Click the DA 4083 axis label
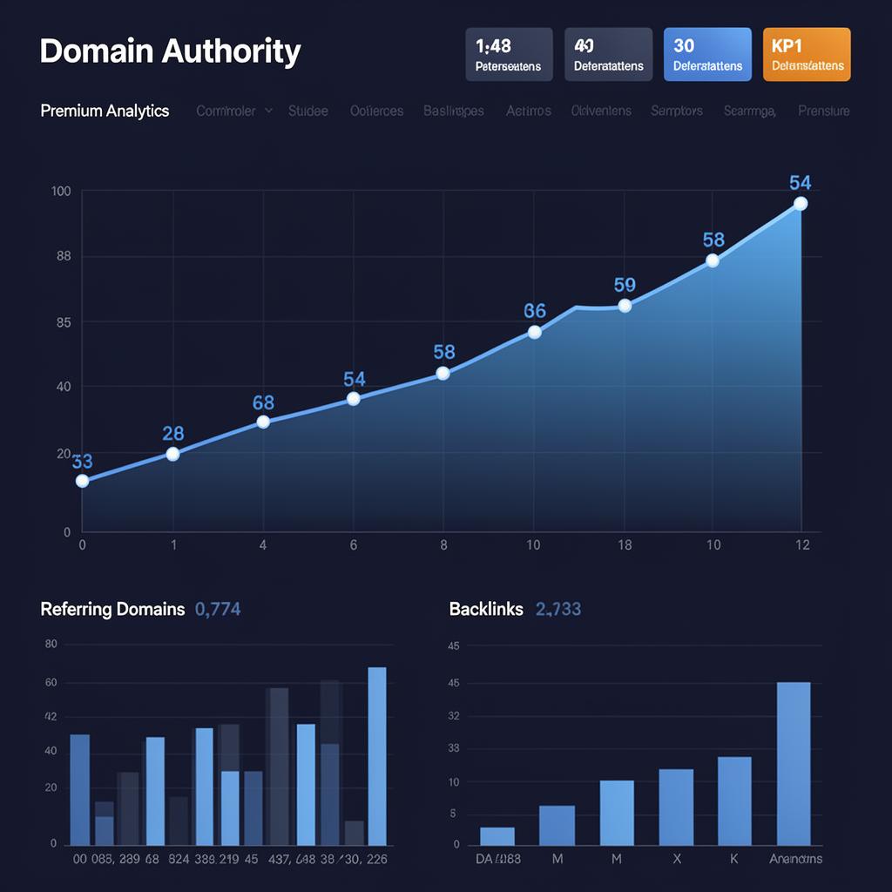The image size is (892, 892). pyautogui.click(x=497, y=858)
